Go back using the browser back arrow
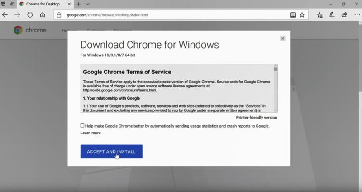The image size is (362, 192). 5,15
